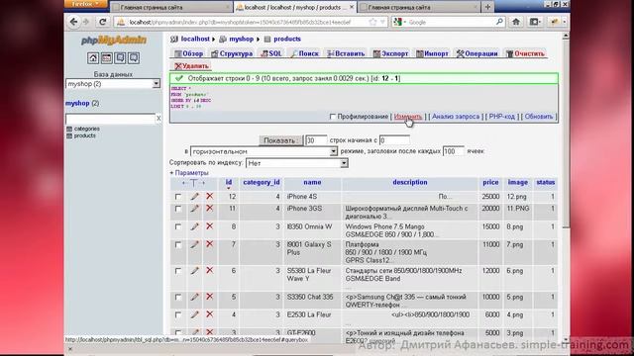The image size is (634, 356).
Task: Edit the I8350 Omnia W row pencil
Action: [x=194, y=226]
